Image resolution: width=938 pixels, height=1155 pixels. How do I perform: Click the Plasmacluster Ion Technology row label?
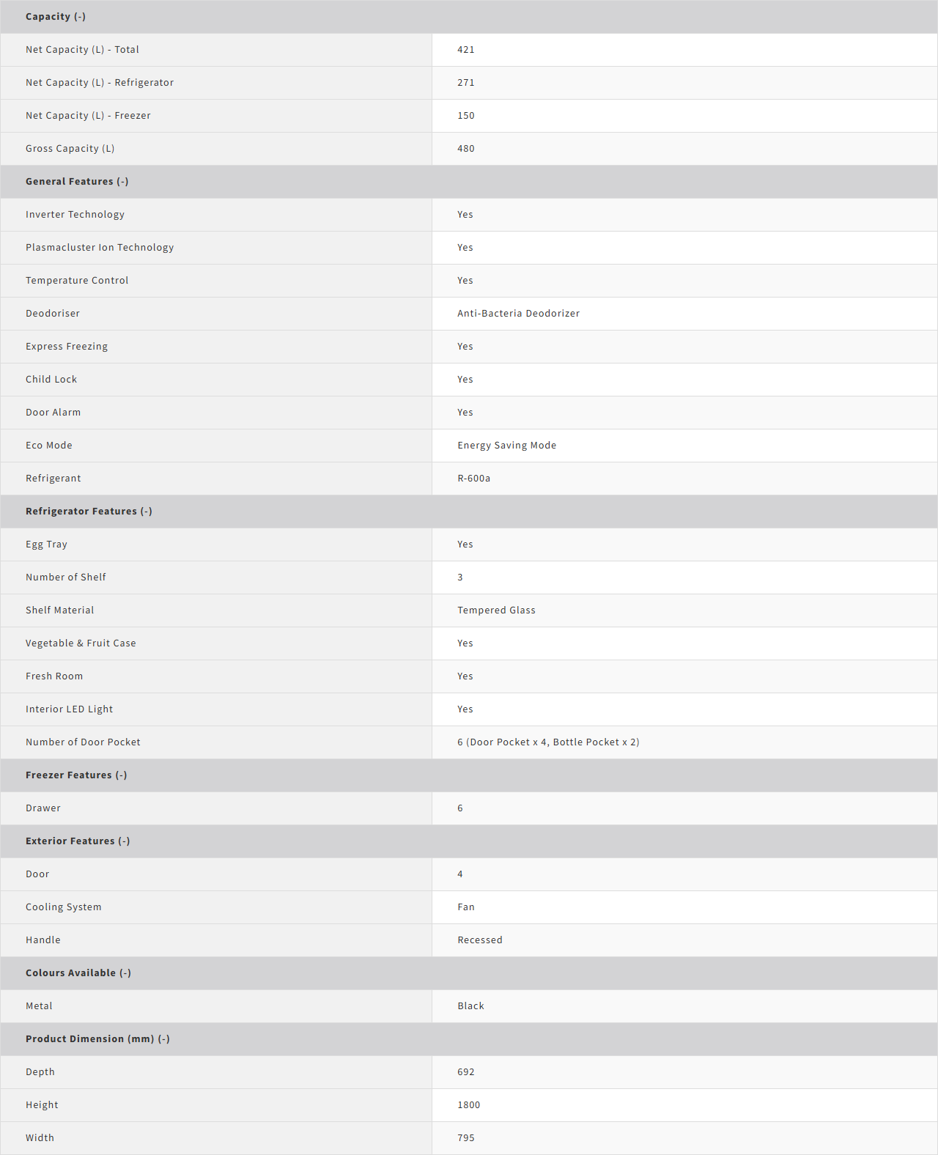tap(100, 248)
